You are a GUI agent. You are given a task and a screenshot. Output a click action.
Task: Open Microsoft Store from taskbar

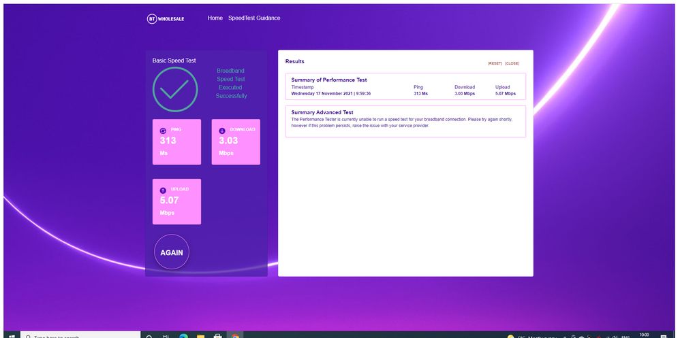pyautogui.click(x=218, y=335)
